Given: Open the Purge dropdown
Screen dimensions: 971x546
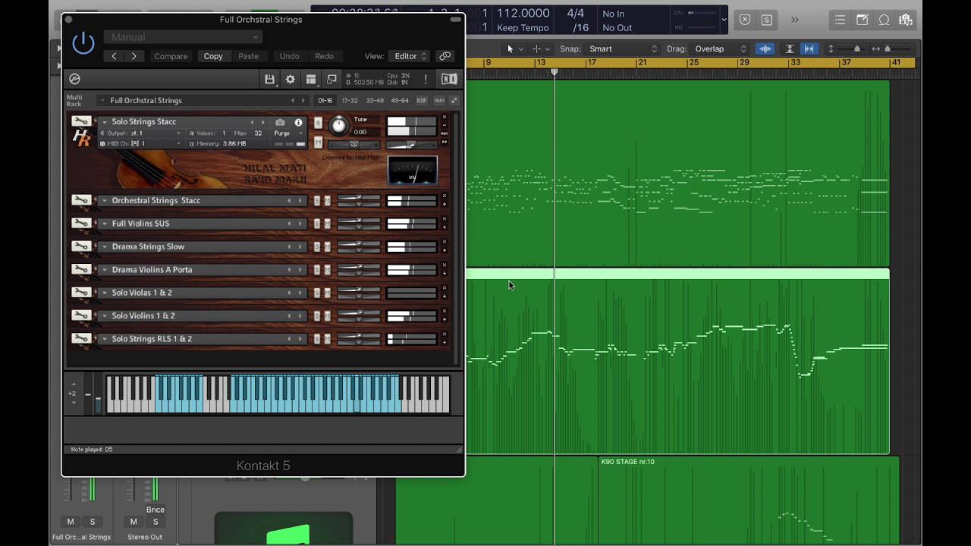Looking at the screenshot, I should 288,133.
